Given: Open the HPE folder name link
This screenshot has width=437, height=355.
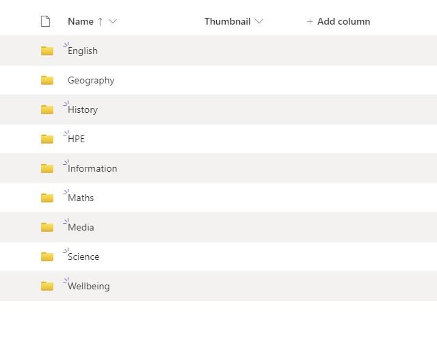Looking at the screenshot, I should point(76,139).
